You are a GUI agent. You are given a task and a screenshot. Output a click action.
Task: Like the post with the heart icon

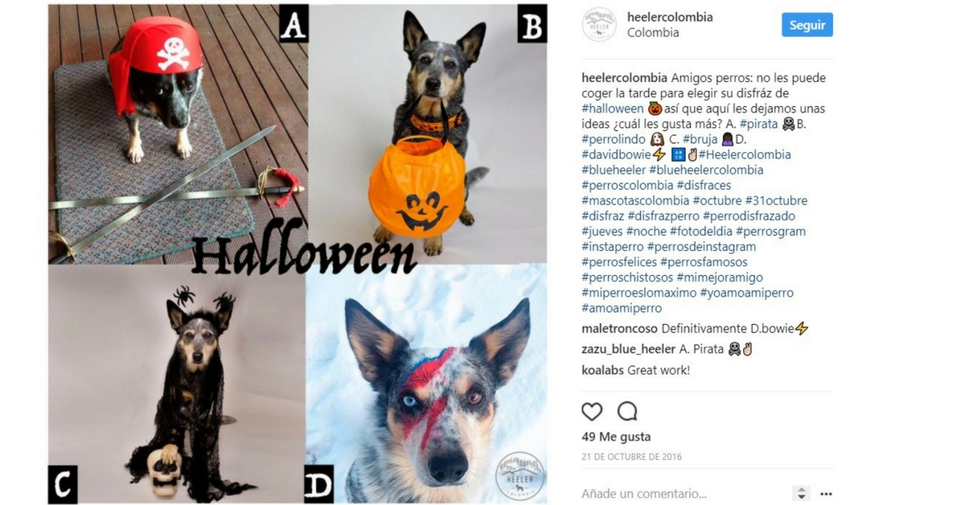pyautogui.click(x=592, y=412)
